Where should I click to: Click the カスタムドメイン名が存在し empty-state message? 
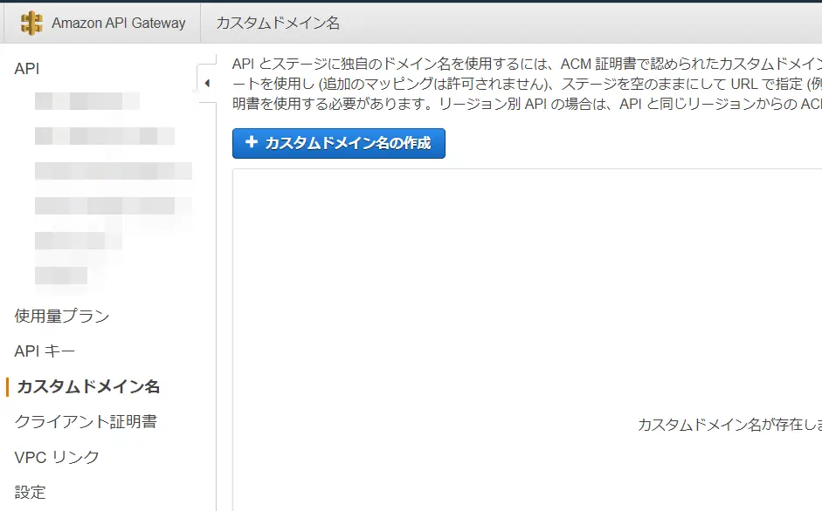click(x=729, y=425)
